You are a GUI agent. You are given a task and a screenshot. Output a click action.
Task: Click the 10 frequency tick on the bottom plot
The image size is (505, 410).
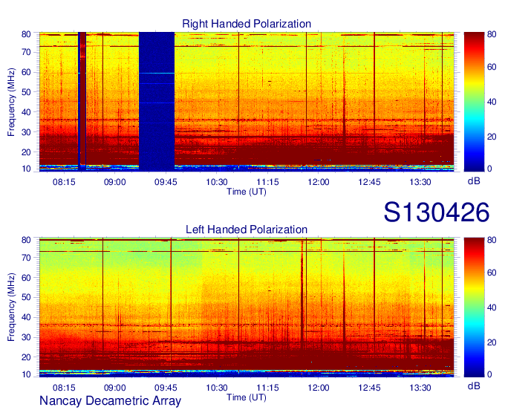[26, 374]
